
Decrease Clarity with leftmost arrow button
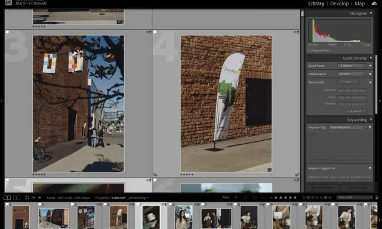[341, 97]
